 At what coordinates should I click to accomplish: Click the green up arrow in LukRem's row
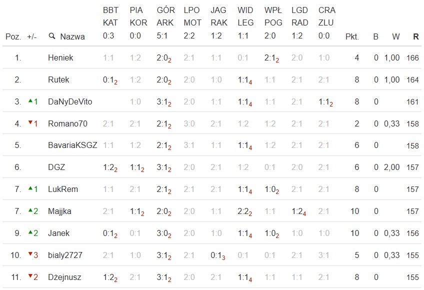pos(30,189)
